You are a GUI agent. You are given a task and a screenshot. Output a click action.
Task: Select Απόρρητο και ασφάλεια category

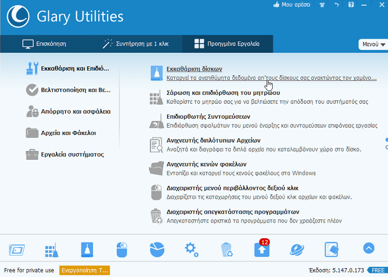[x=68, y=112]
